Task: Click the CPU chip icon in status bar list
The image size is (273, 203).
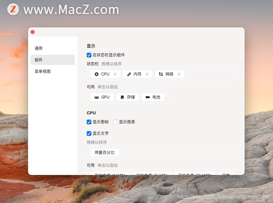Action: pyautogui.click(x=97, y=74)
